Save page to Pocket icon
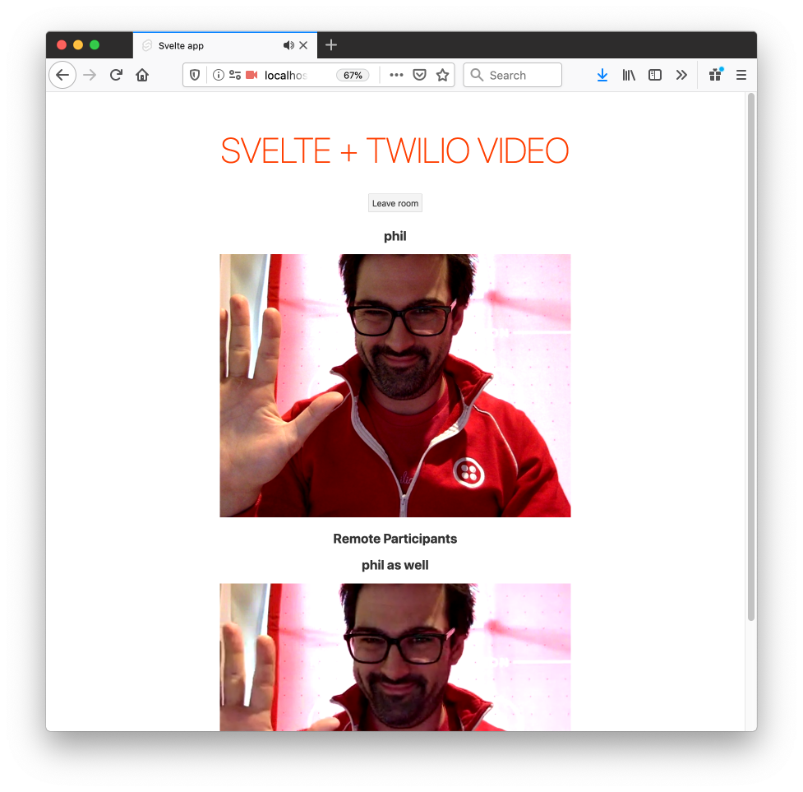Screen dimensions: 803x792 click(419, 76)
